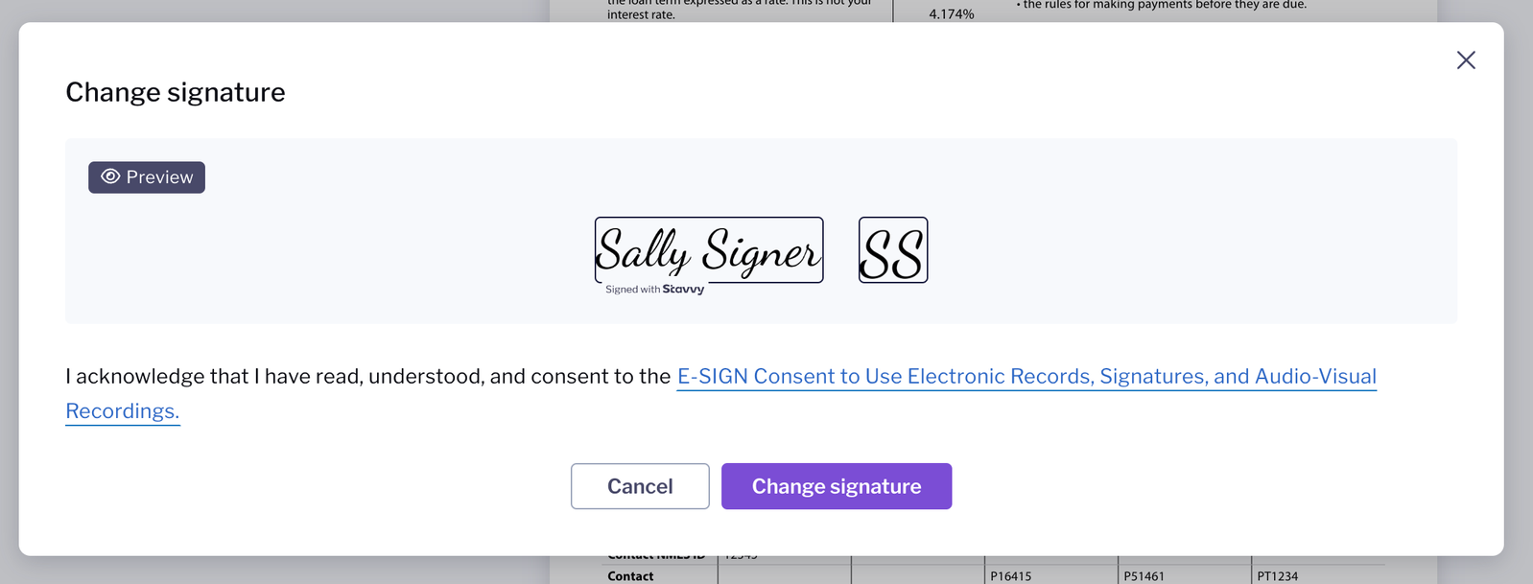Image resolution: width=1533 pixels, height=584 pixels.
Task: Select the Preview label badge
Action: pos(147,177)
